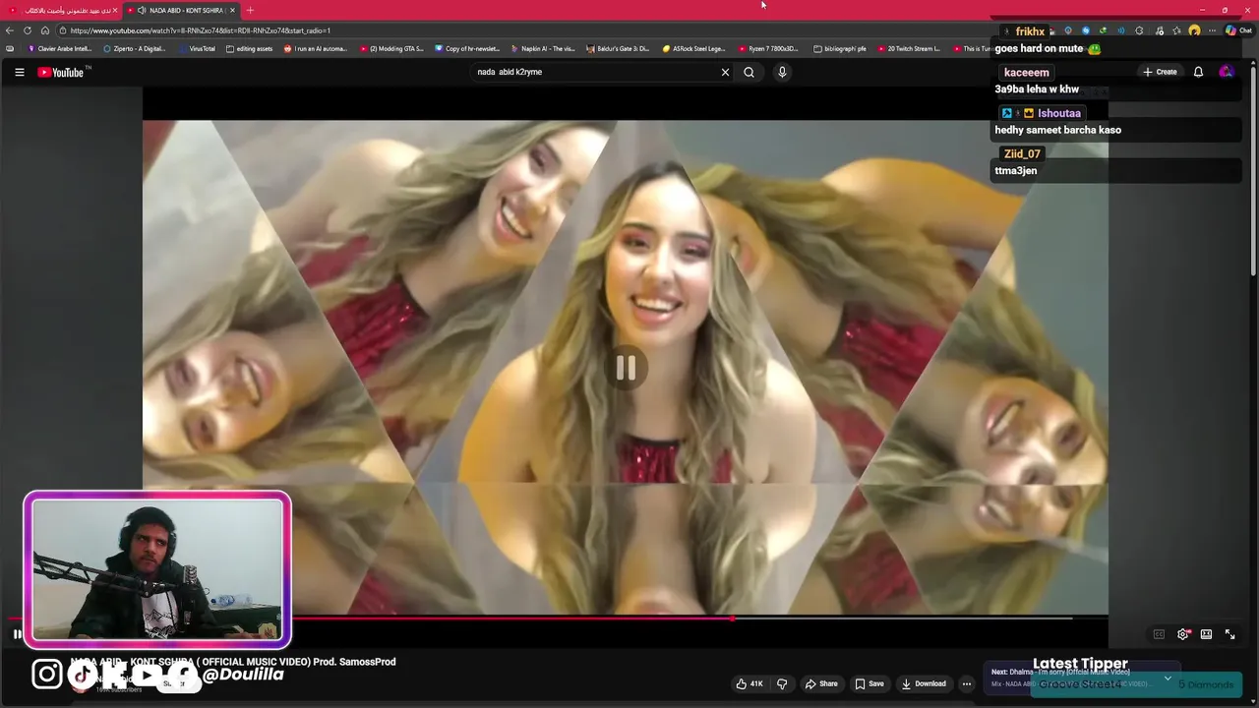
Task: Download the video with Download button
Action: pos(924,683)
